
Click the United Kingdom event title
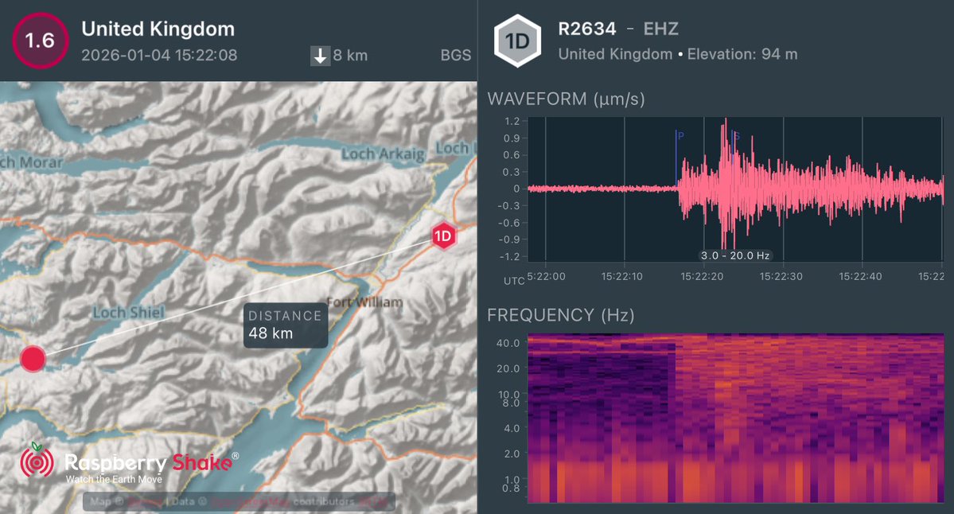click(158, 29)
